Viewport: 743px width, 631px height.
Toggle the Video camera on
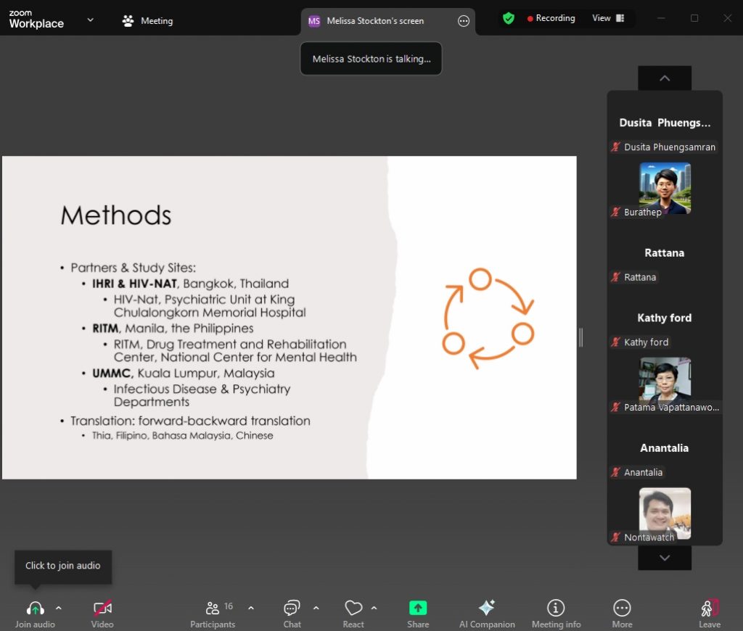click(102, 609)
